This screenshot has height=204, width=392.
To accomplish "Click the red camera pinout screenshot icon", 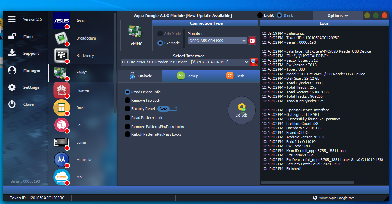I will point(252,41).
